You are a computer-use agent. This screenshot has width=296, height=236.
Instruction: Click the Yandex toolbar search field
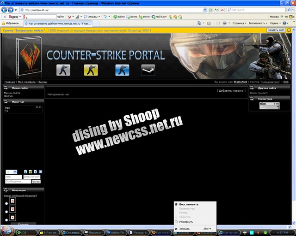[39, 17]
